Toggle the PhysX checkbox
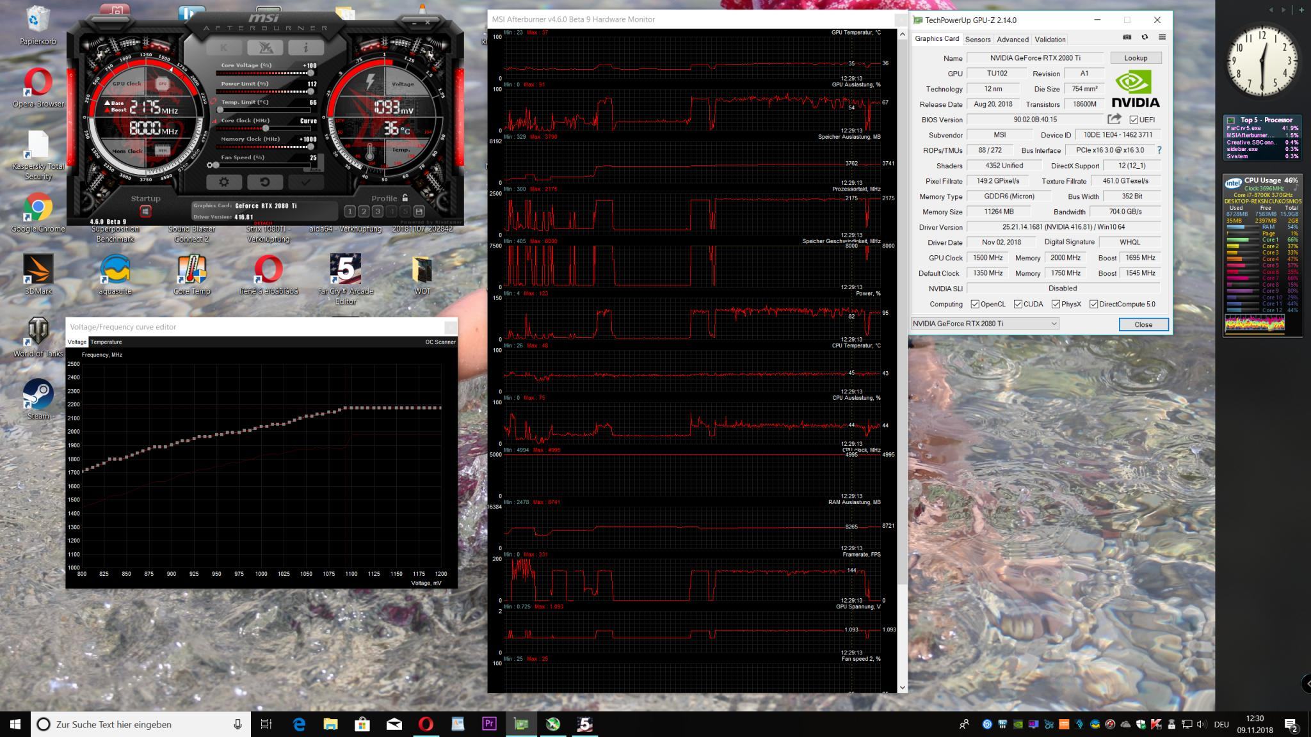The height and width of the screenshot is (737, 1311). coord(1056,305)
